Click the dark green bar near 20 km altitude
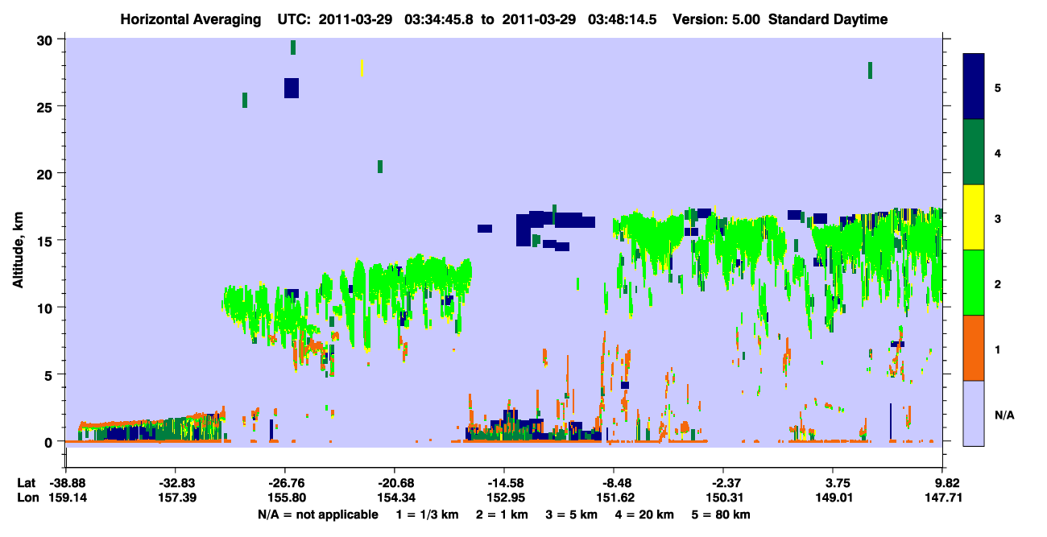Image resolution: width=1047 pixels, height=537 pixels. click(x=380, y=167)
